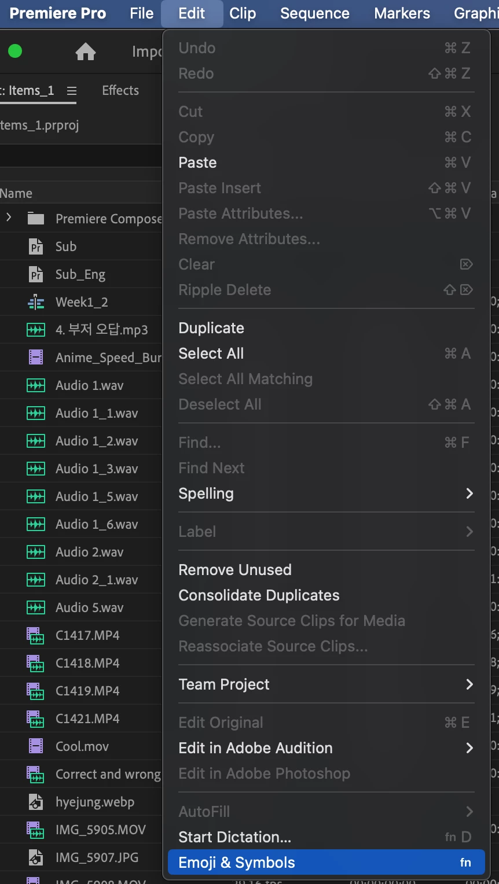This screenshot has width=499, height=884.
Task: Open the Premiere Pro application menu
Action: coord(58,13)
